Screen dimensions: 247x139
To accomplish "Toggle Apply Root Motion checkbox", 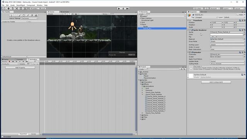I will tap(211, 59).
